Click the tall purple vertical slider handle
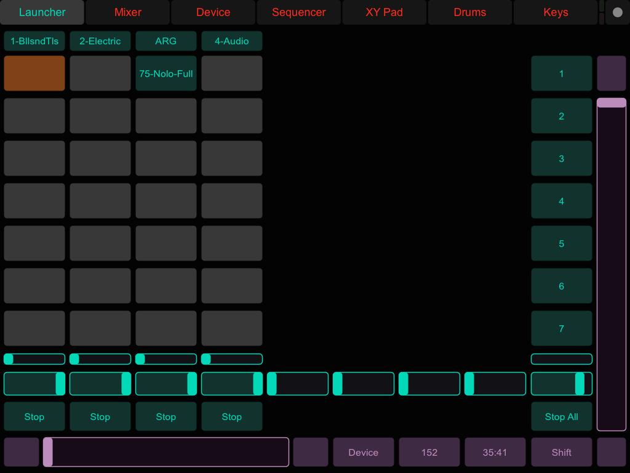 pos(611,103)
